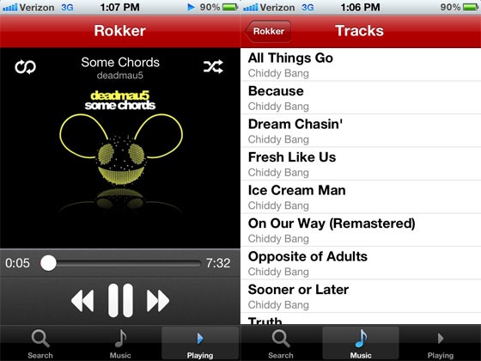Toggle shuffle mode icon
The width and height of the screenshot is (481, 361).
(213, 67)
